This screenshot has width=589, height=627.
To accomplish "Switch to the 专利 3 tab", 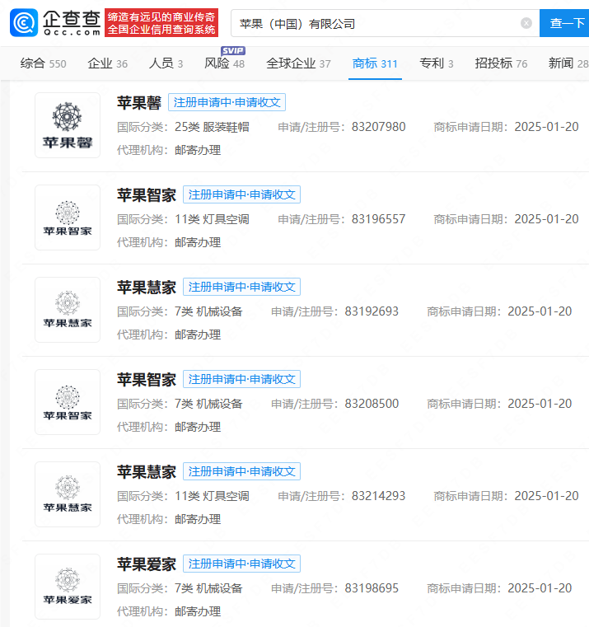I will click(437, 63).
